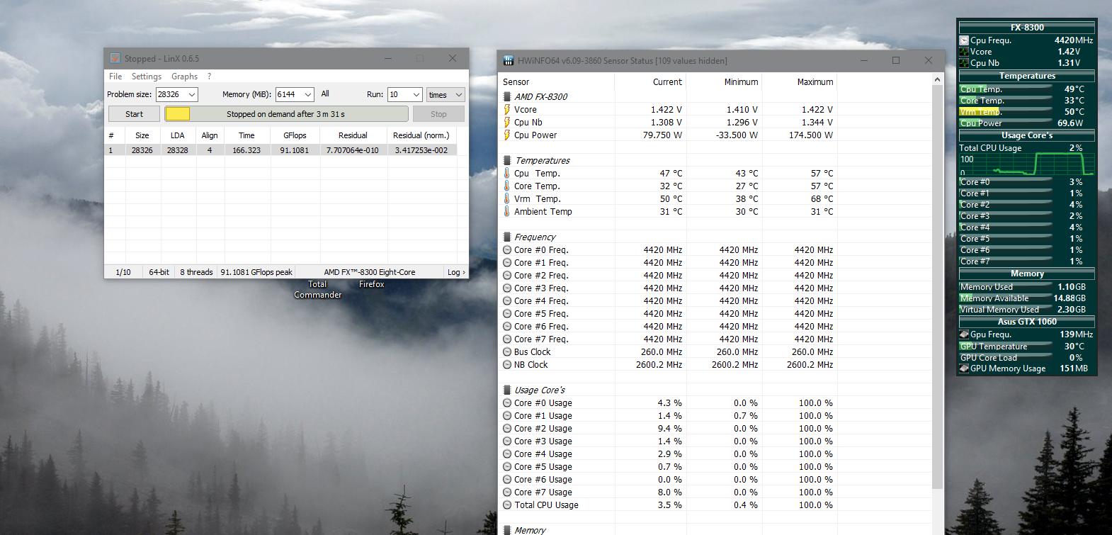The image size is (1112, 535).
Task: Click the Usage Core's group icon in HWiNFO
Action: click(507, 390)
